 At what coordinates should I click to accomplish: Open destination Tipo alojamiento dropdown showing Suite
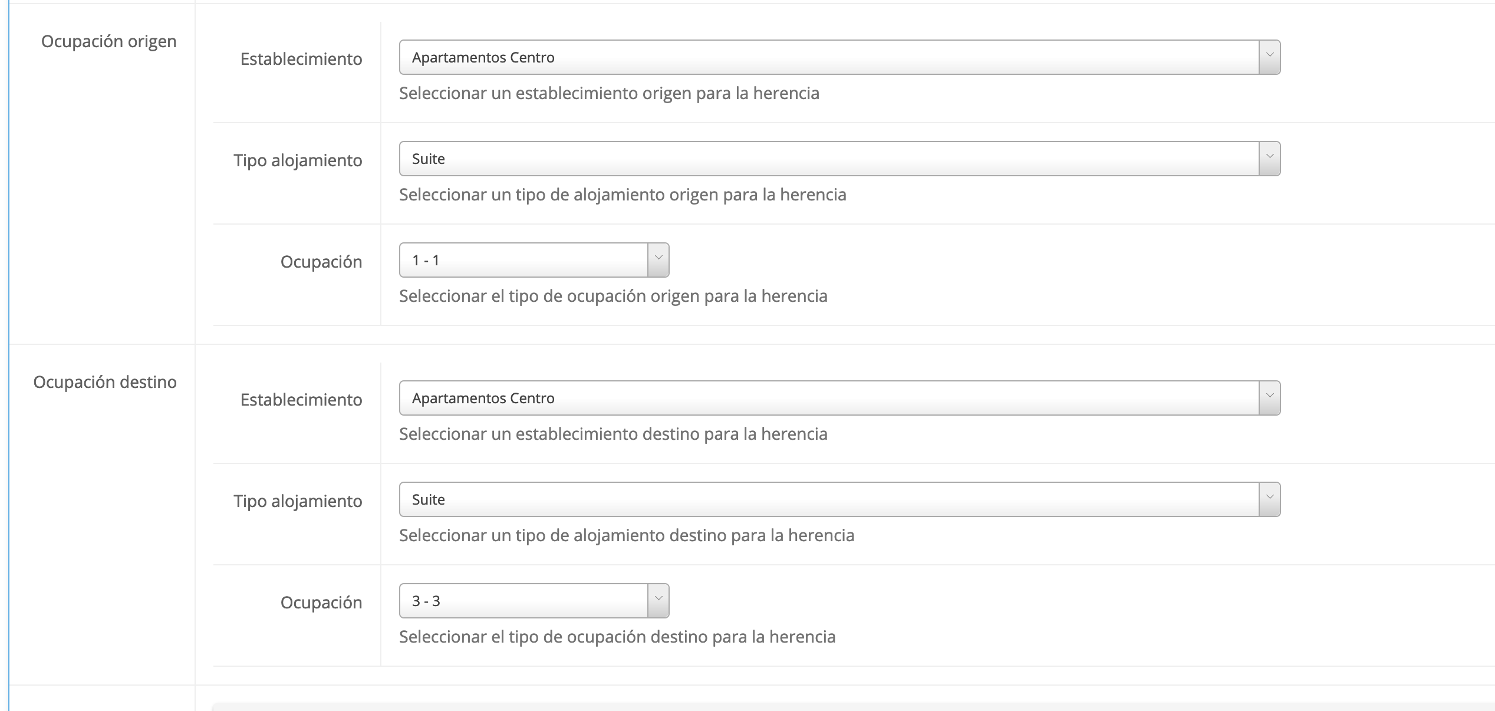[x=828, y=499]
